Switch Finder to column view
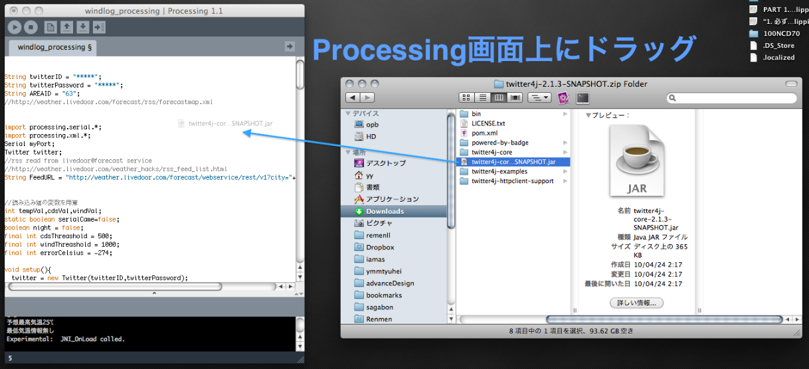This screenshot has height=369, width=809. [x=499, y=98]
